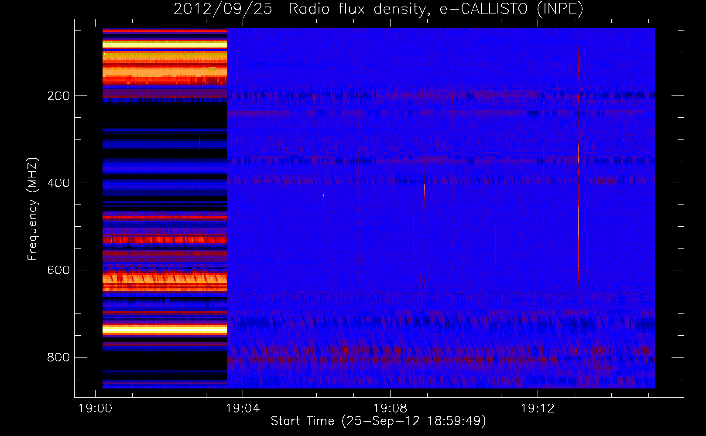706x436 pixels.
Task: Click the 19:12 time tick label
Action: click(538, 409)
